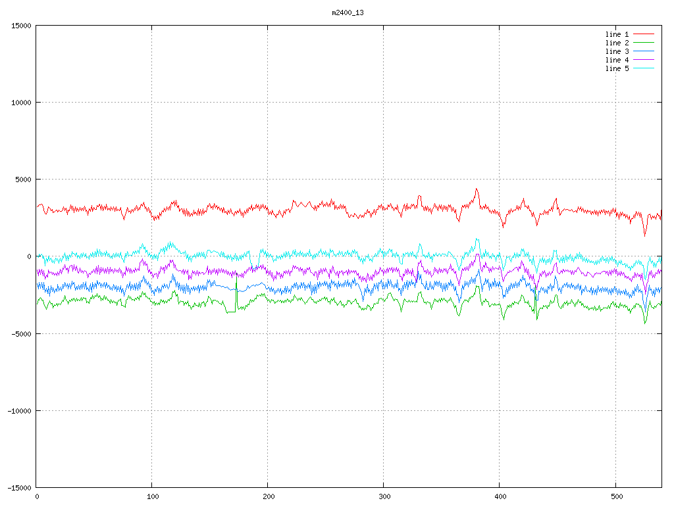
Task: Click the blue legend sample for line 3
Action: point(644,51)
